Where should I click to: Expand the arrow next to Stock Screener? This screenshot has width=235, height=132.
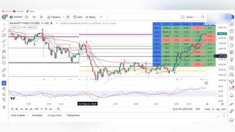click(28, 115)
